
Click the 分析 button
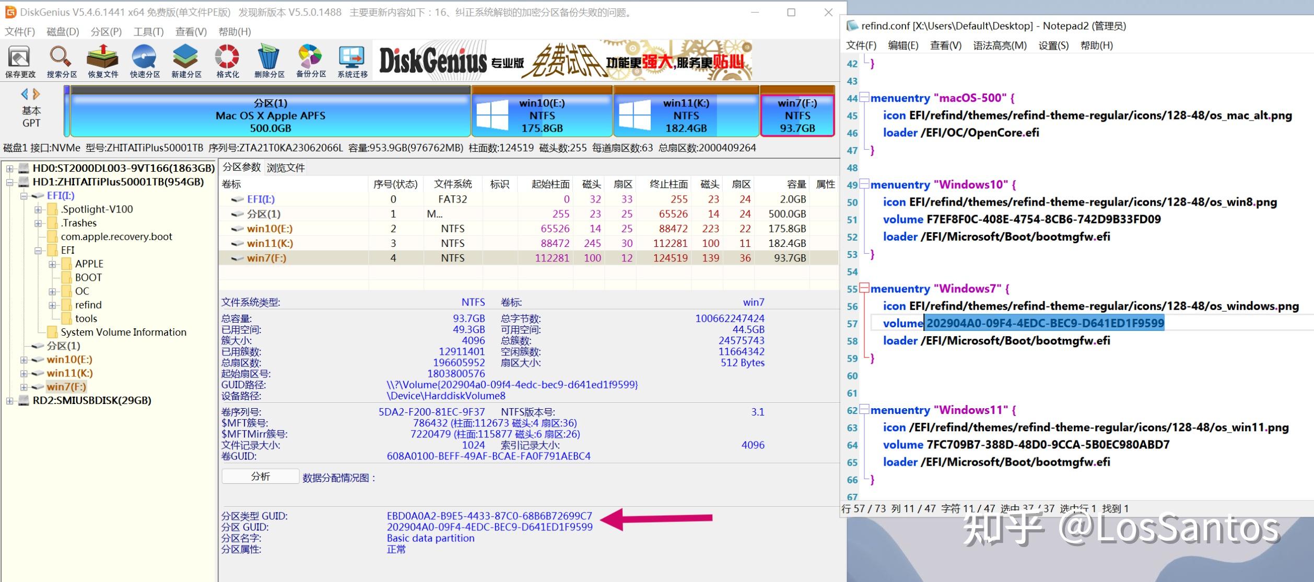coord(261,476)
